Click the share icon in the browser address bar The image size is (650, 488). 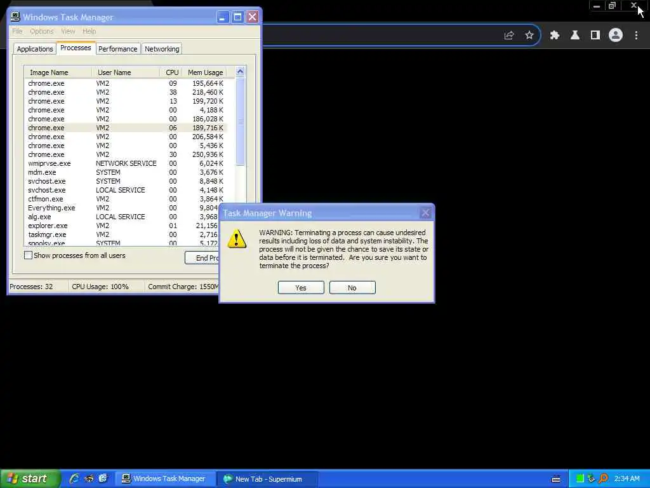pos(509,36)
